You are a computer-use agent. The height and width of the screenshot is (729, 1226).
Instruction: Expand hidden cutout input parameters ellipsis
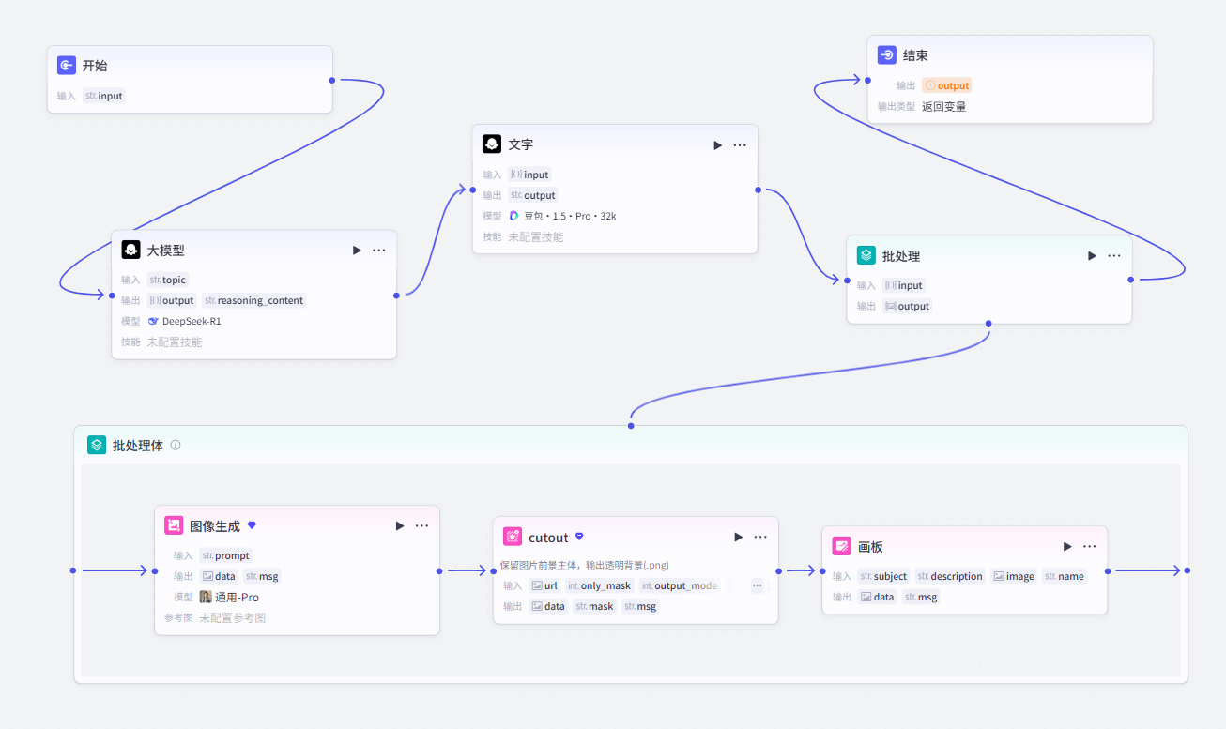click(x=757, y=585)
